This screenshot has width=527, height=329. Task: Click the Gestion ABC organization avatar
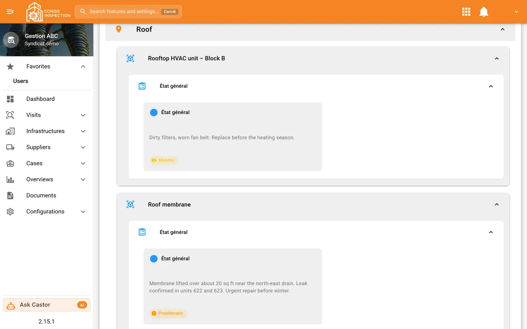[11, 40]
